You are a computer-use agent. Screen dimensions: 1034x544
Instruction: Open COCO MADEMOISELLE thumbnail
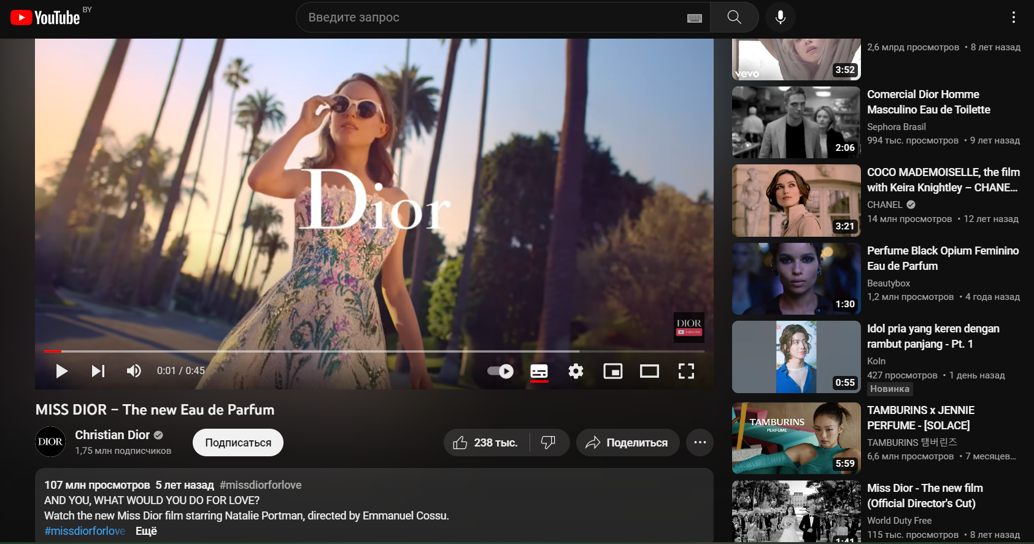click(797, 201)
